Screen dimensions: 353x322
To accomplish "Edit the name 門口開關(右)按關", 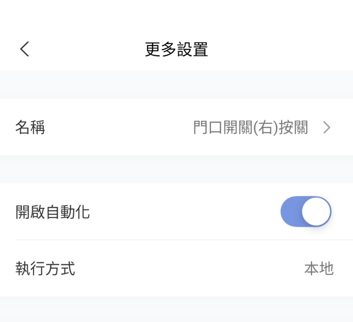I will (251, 127).
